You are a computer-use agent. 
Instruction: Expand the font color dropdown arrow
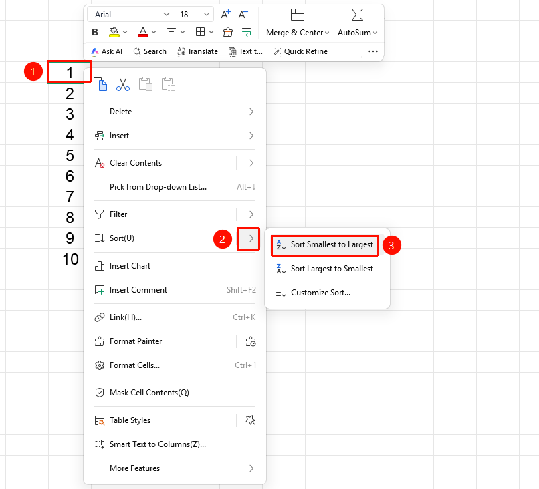click(154, 32)
